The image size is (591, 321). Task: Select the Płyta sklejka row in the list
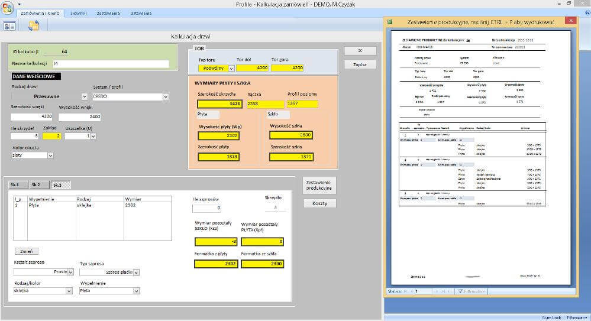(x=92, y=205)
